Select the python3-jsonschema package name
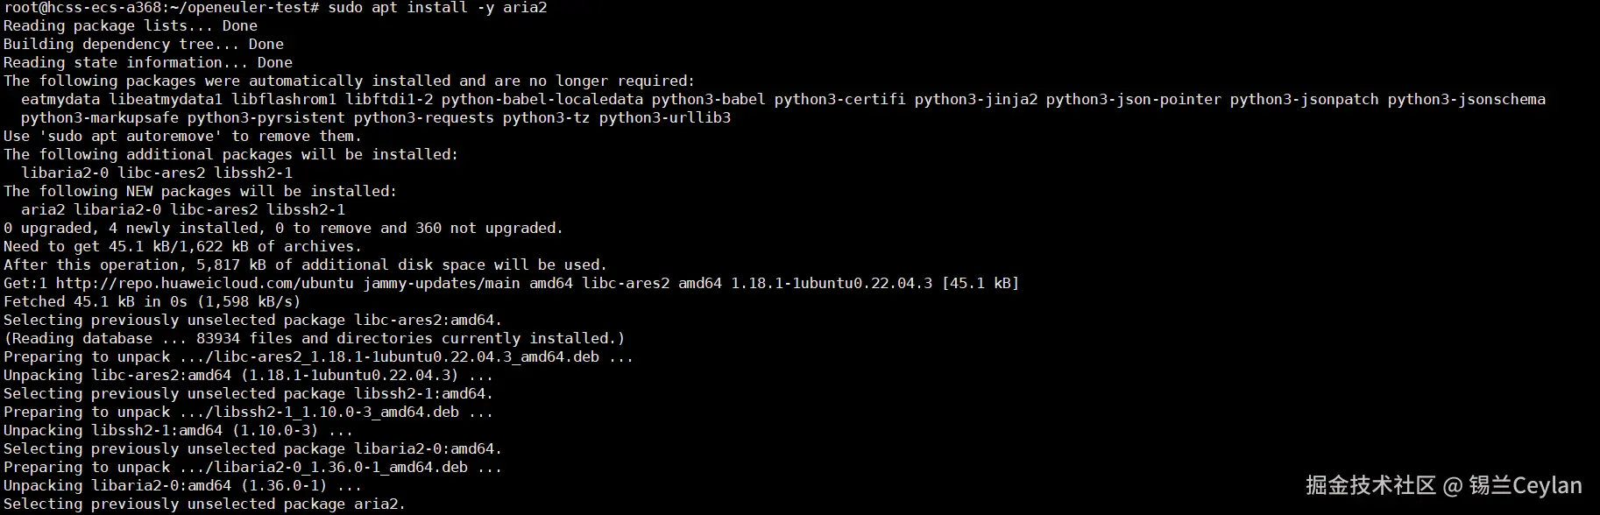 (x=1466, y=99)
